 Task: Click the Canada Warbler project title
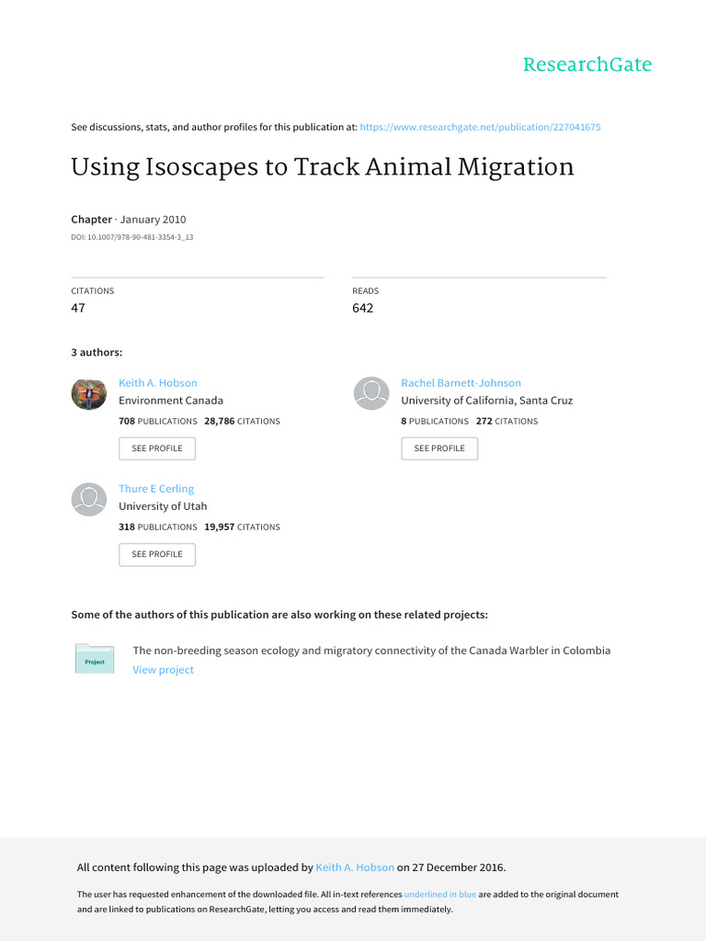371,651
